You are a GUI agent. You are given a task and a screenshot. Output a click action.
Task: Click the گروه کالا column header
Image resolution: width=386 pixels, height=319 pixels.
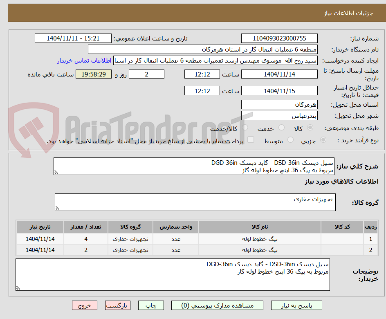pyautogui.click(x=130, y=227)
